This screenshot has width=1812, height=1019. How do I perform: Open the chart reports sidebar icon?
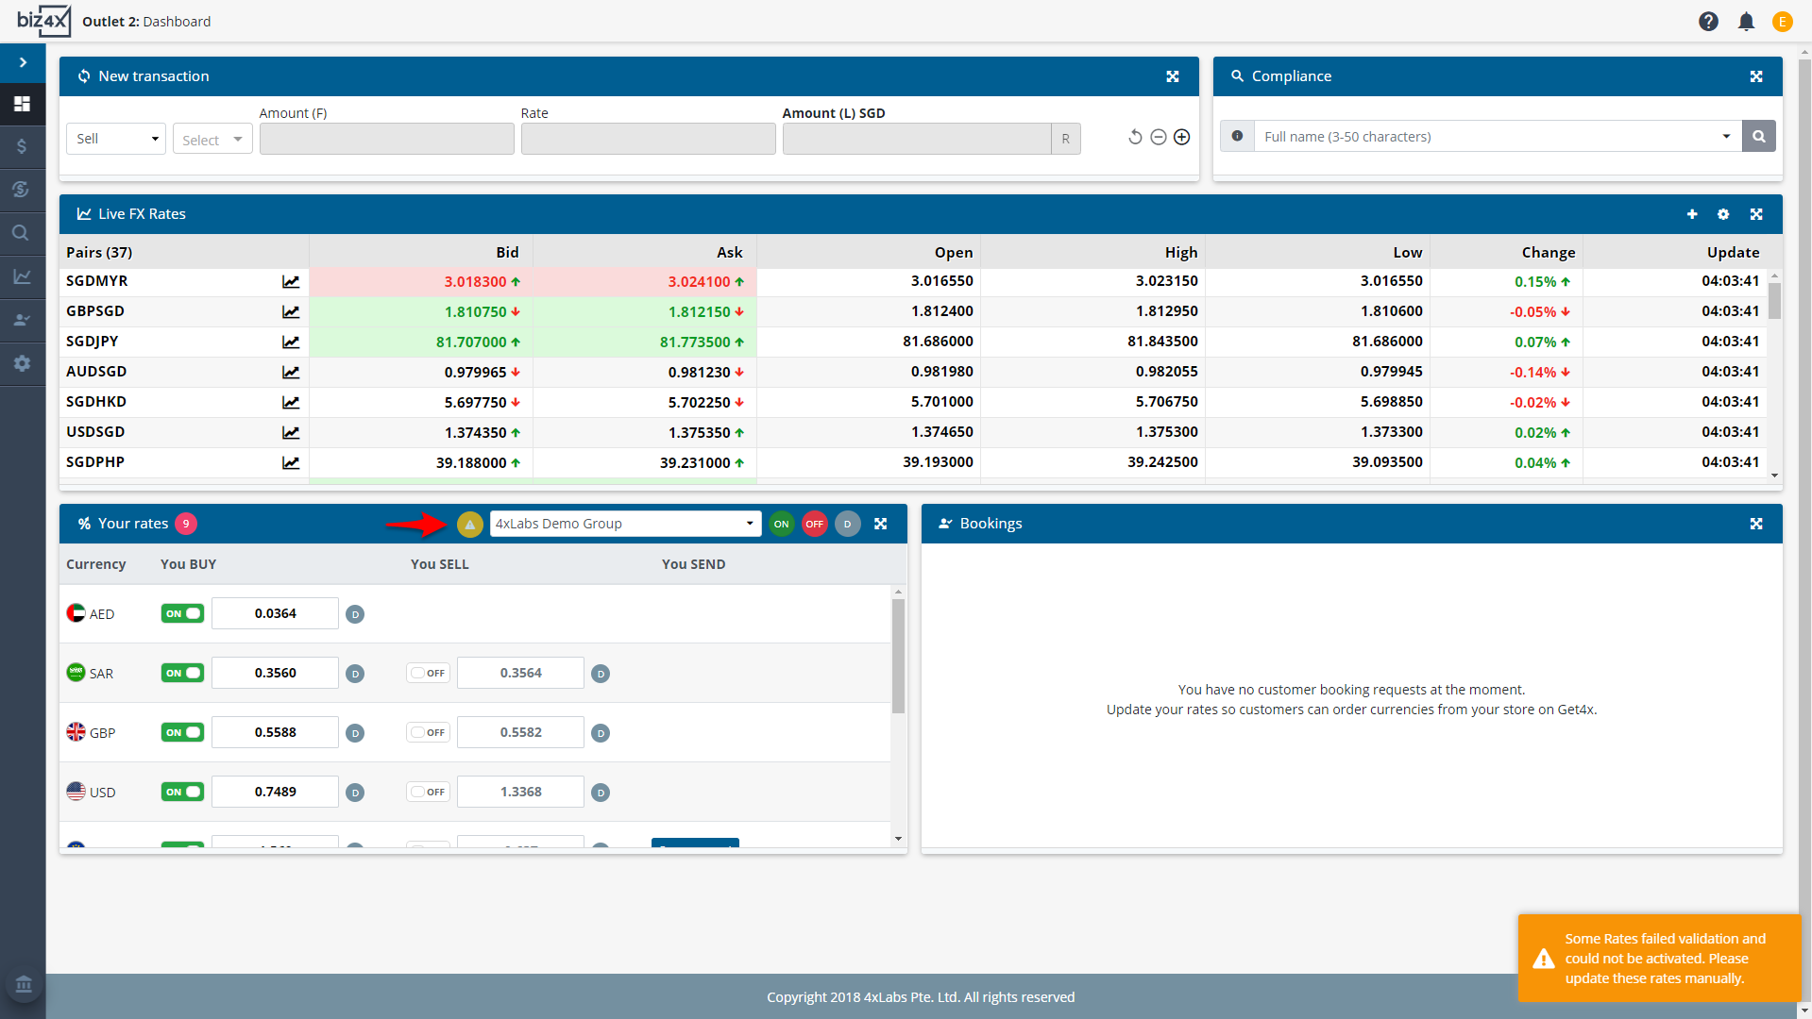click(23, 276)
